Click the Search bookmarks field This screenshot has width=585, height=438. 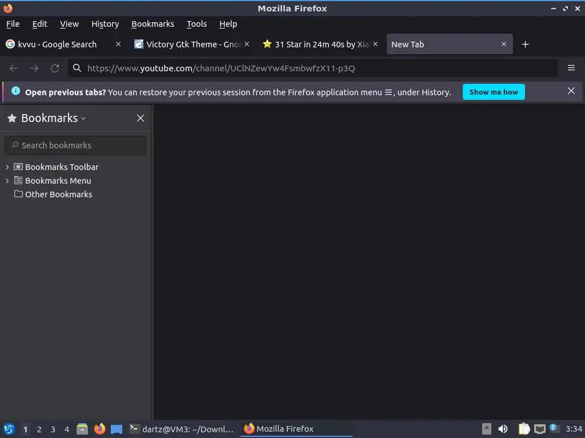coord(75,145)
